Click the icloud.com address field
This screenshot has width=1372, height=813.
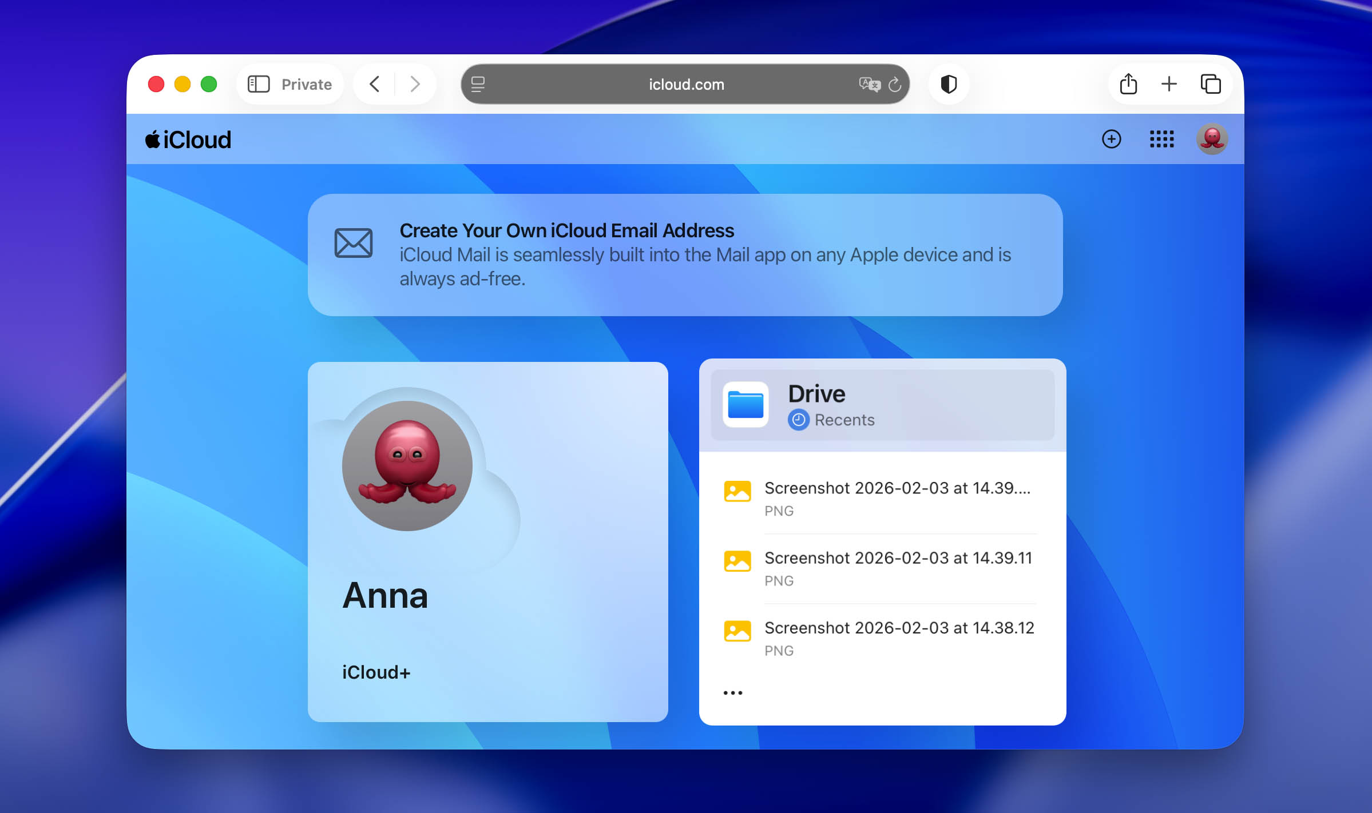point(685,85)
